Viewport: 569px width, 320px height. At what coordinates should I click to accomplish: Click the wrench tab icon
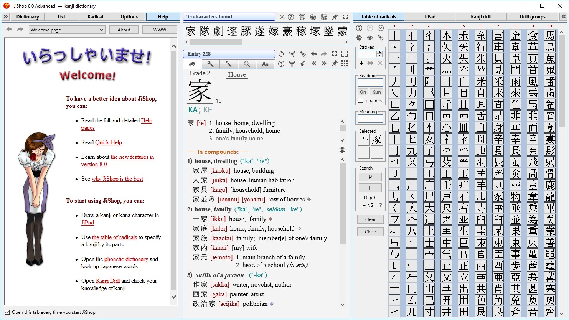tap(210, 64)
